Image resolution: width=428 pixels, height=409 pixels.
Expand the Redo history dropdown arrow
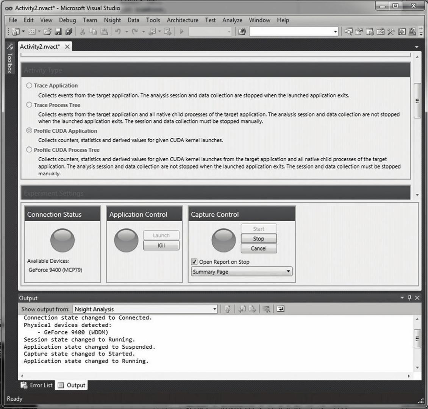(143, 32)
